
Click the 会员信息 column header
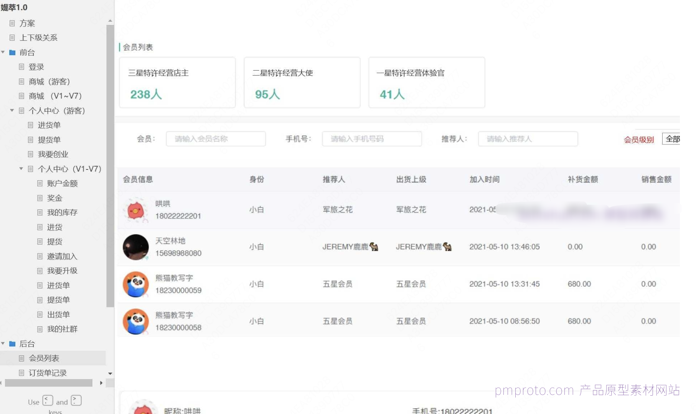(138, 179)
